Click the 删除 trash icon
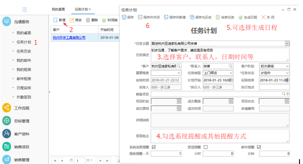This screenshot has width=303, height=164. click(88, 20)
